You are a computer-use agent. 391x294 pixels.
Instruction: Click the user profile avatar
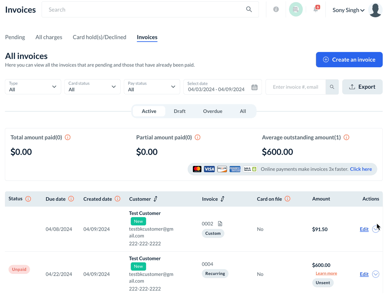tap(375, 10)
